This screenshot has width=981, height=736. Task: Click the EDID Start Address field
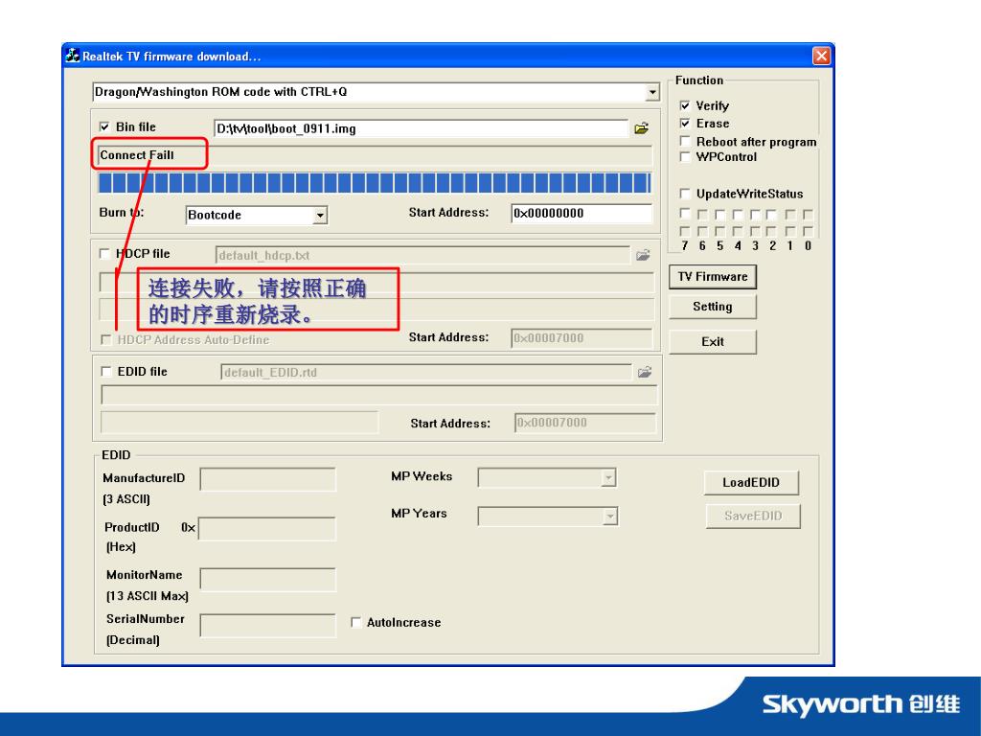pos(585,423)
